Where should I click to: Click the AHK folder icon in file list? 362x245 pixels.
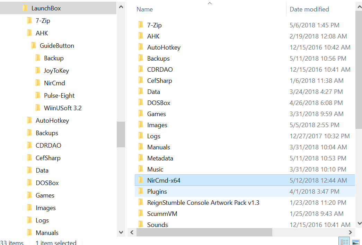pyautogui.click(x=141, y=36)
